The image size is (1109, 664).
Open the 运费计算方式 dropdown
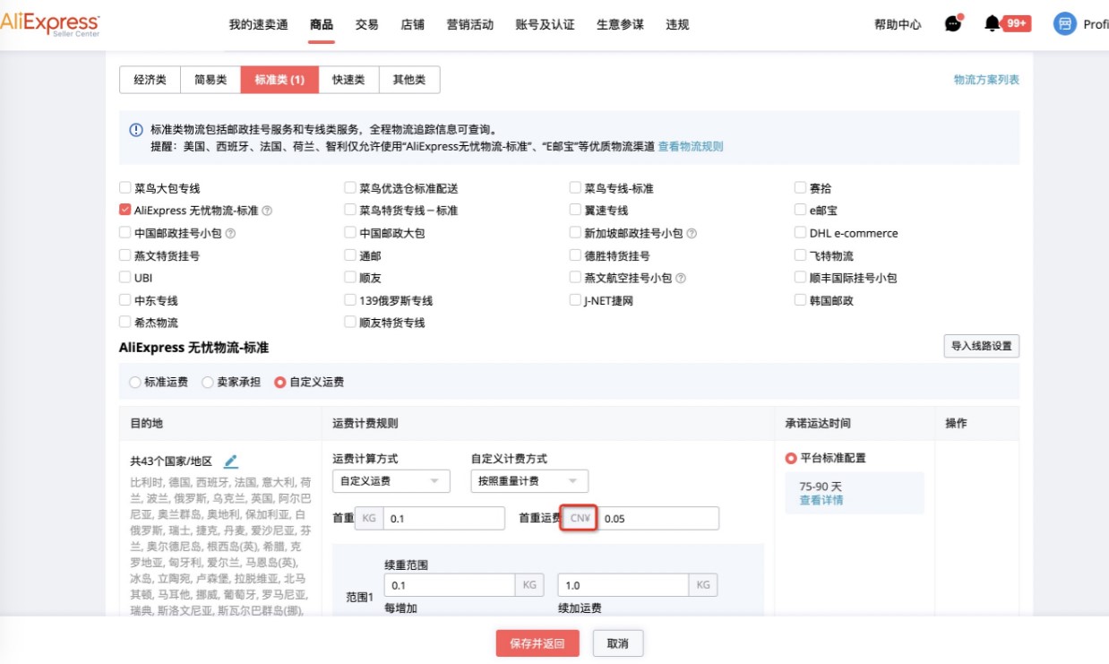pos(391,481)
